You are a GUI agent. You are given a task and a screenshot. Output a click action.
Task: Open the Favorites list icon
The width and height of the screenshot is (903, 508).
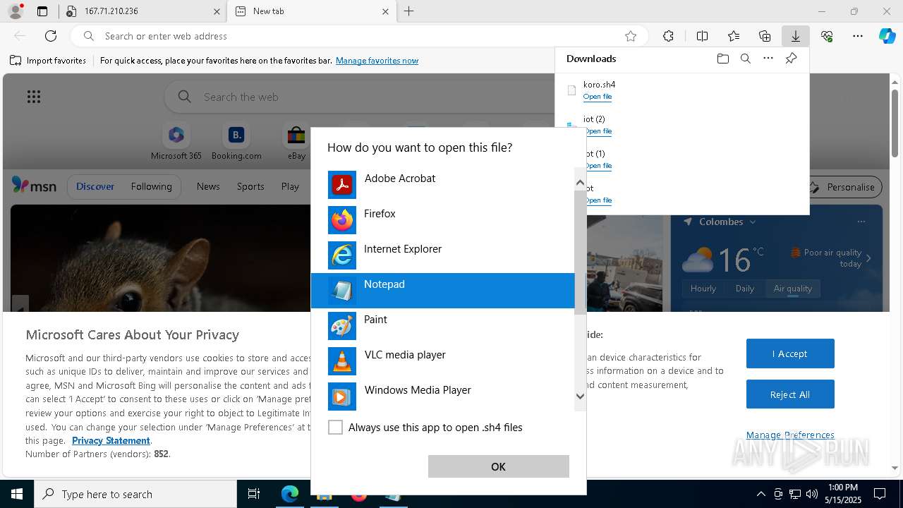click(734, 36)
